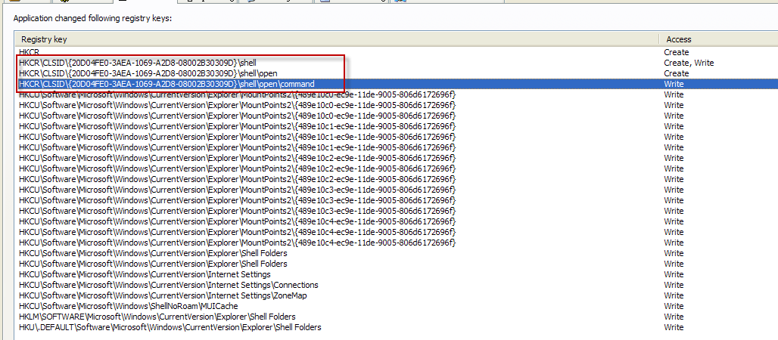Image resolution: width=778 pixels, height=340 pixels.
Task: Sort by the Access column header
Action: (718, 39)
